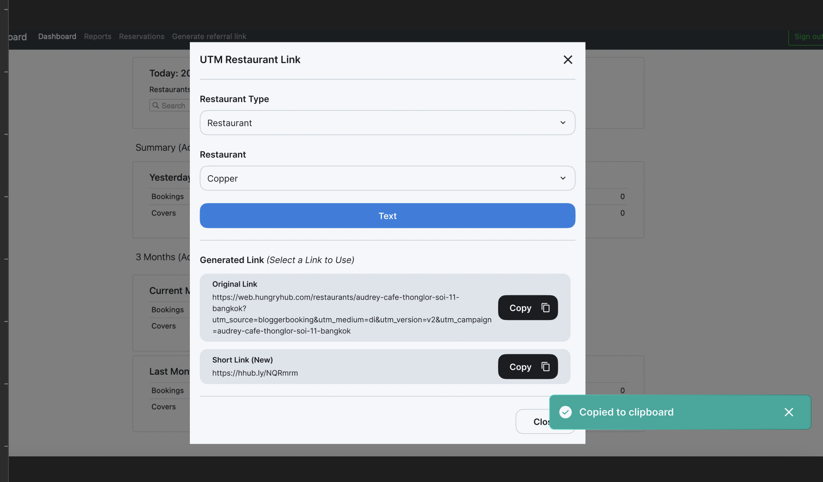The width and height of the screenshot is (823, 482).
Task: Click the Sign out button
Action: tap(807, 37)
